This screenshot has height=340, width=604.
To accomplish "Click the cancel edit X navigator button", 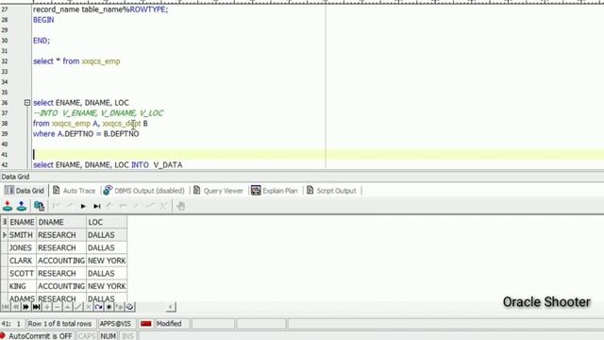I will (88, 307).
